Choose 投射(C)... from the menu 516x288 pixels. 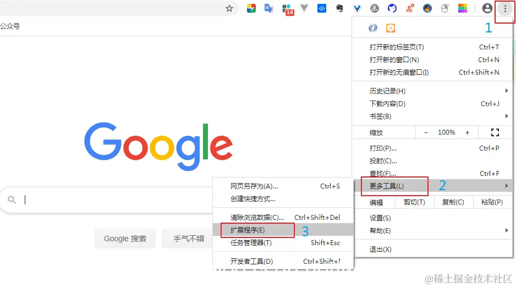pyautogui.click(x=432, y=161)
